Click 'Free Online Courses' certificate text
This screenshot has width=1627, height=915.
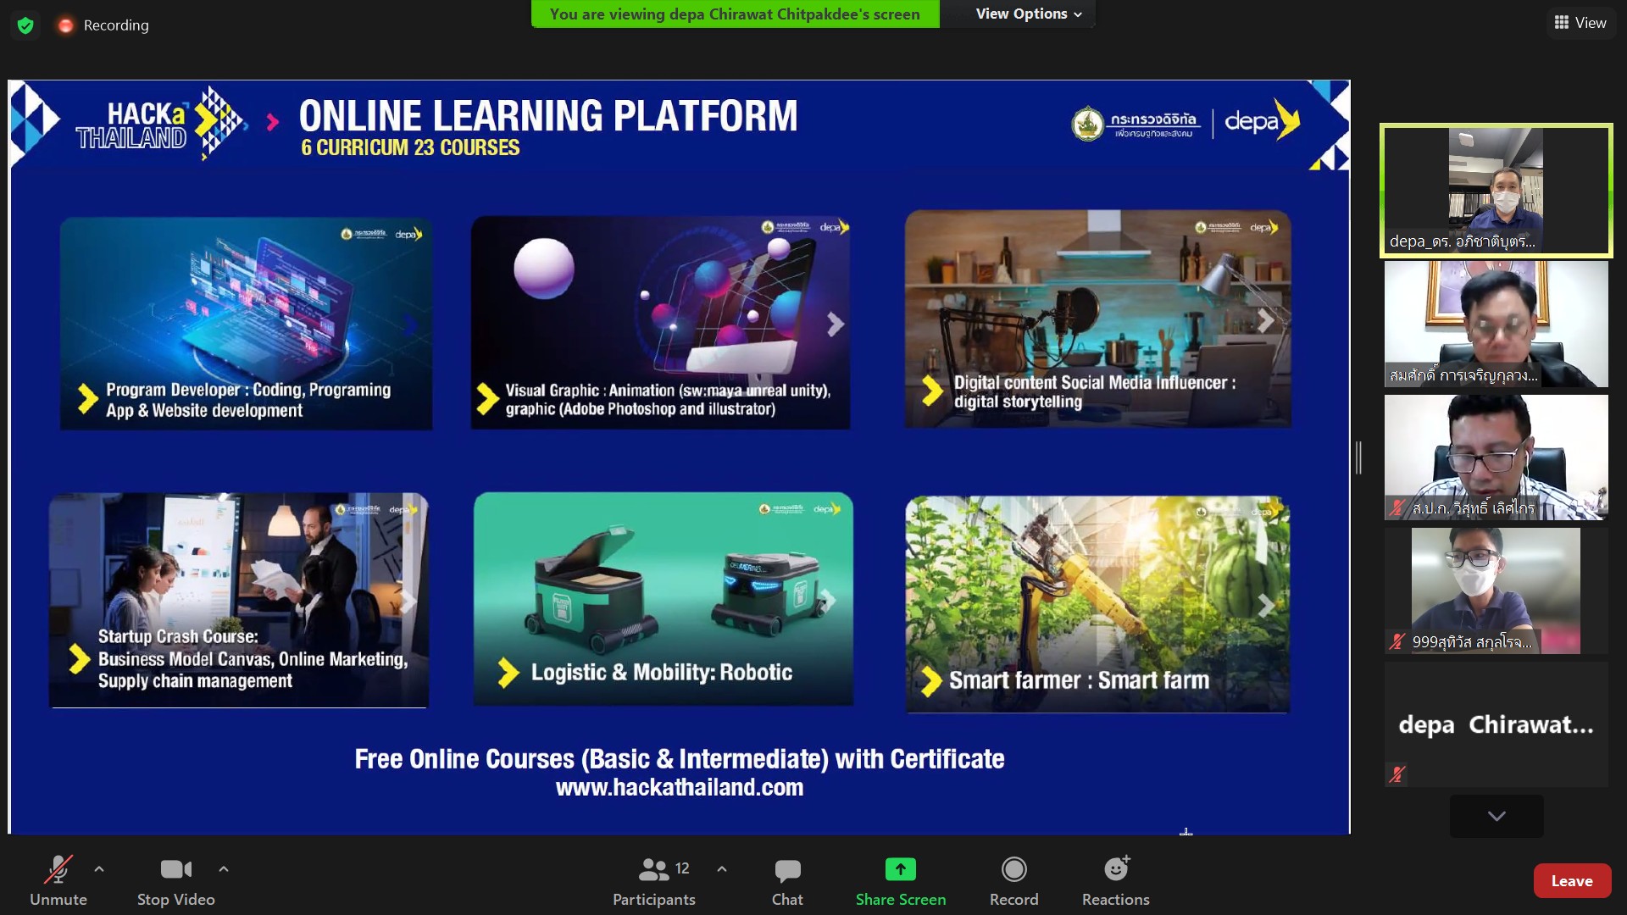point(680,759)
